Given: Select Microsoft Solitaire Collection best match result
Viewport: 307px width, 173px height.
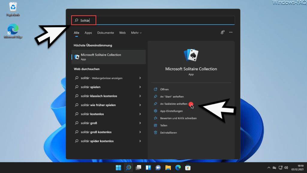Looking at the screenshot, I should (109, 57).
